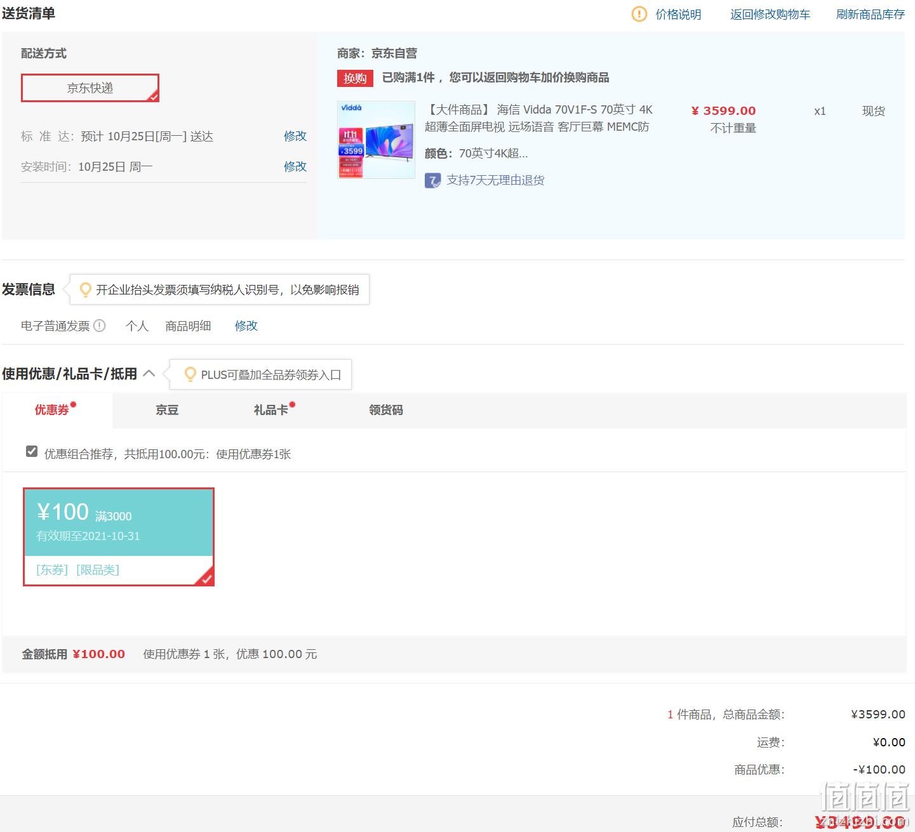The height and width of the screenshot is (832, 915).
Task: Select the ¥100 满3000 coupon card
Action: pyautogui.click(x=119, y=537)
